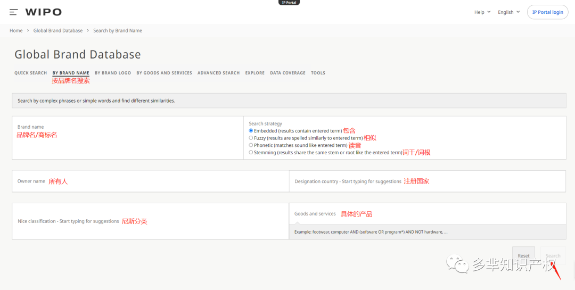The width and height of the screenshot is (575, 290).
Task: Click the Reset button
Action: (523, 255)
